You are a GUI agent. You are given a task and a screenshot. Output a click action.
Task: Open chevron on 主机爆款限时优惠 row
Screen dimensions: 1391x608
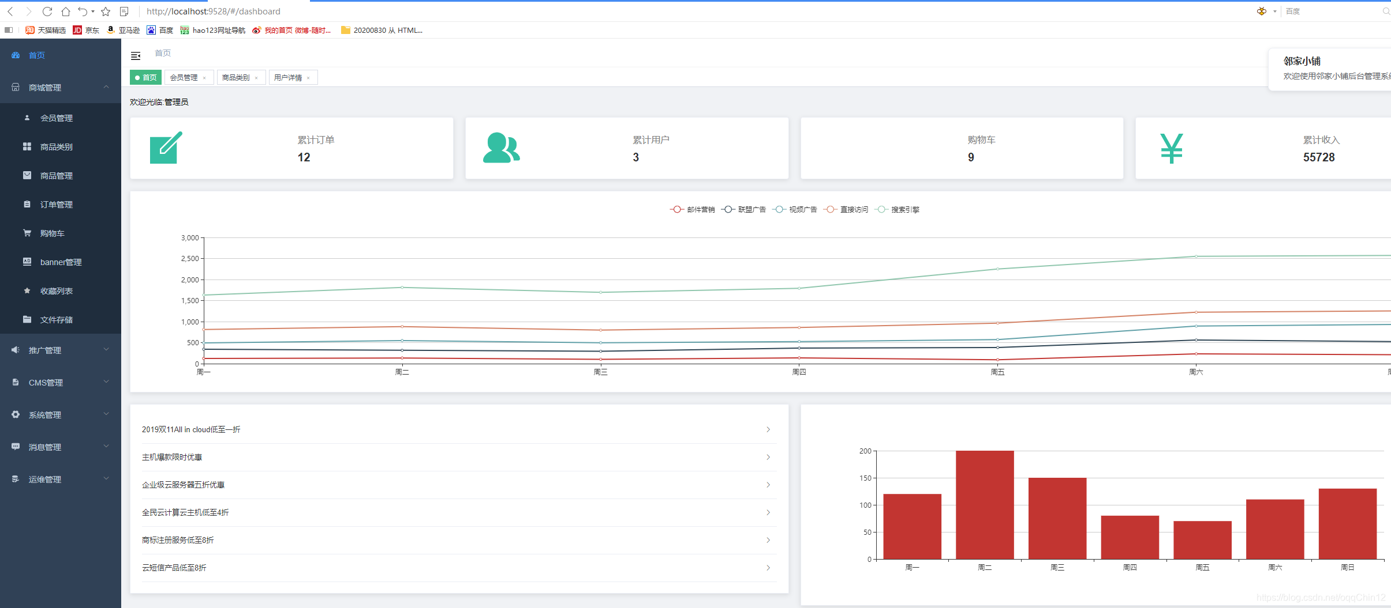click(x=768, y=457)
